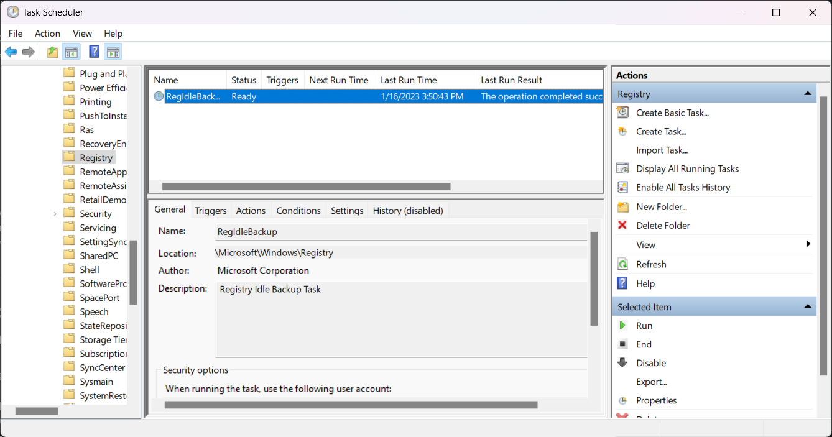Open the View submenu arrow

click(x=808, y=244)
